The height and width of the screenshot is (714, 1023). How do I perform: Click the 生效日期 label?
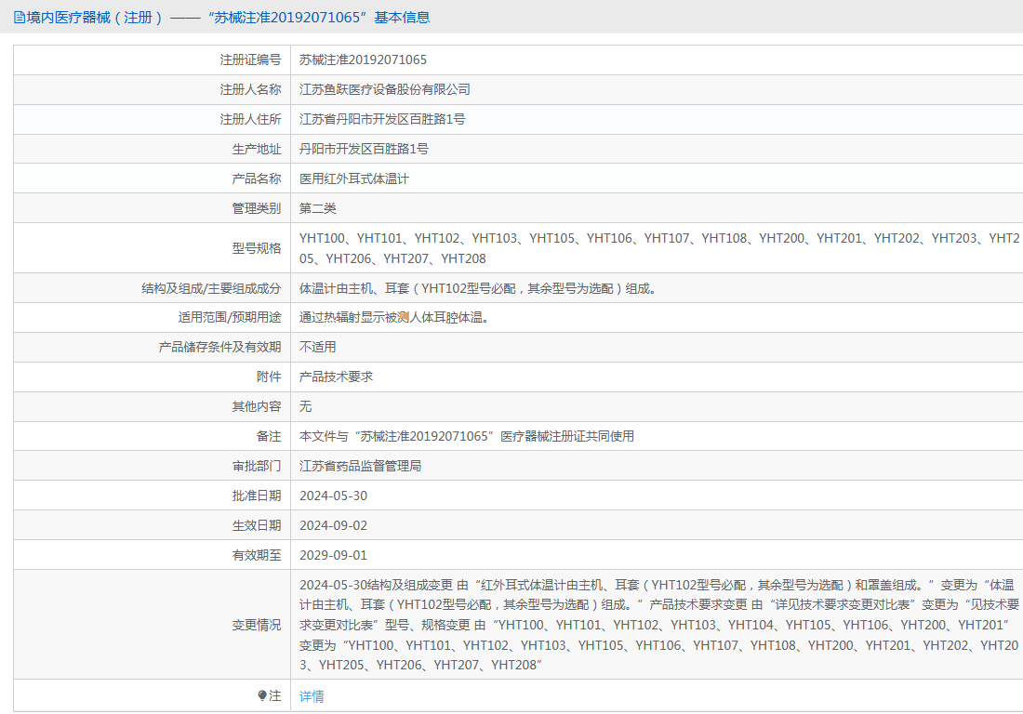(x=257, y=525)
